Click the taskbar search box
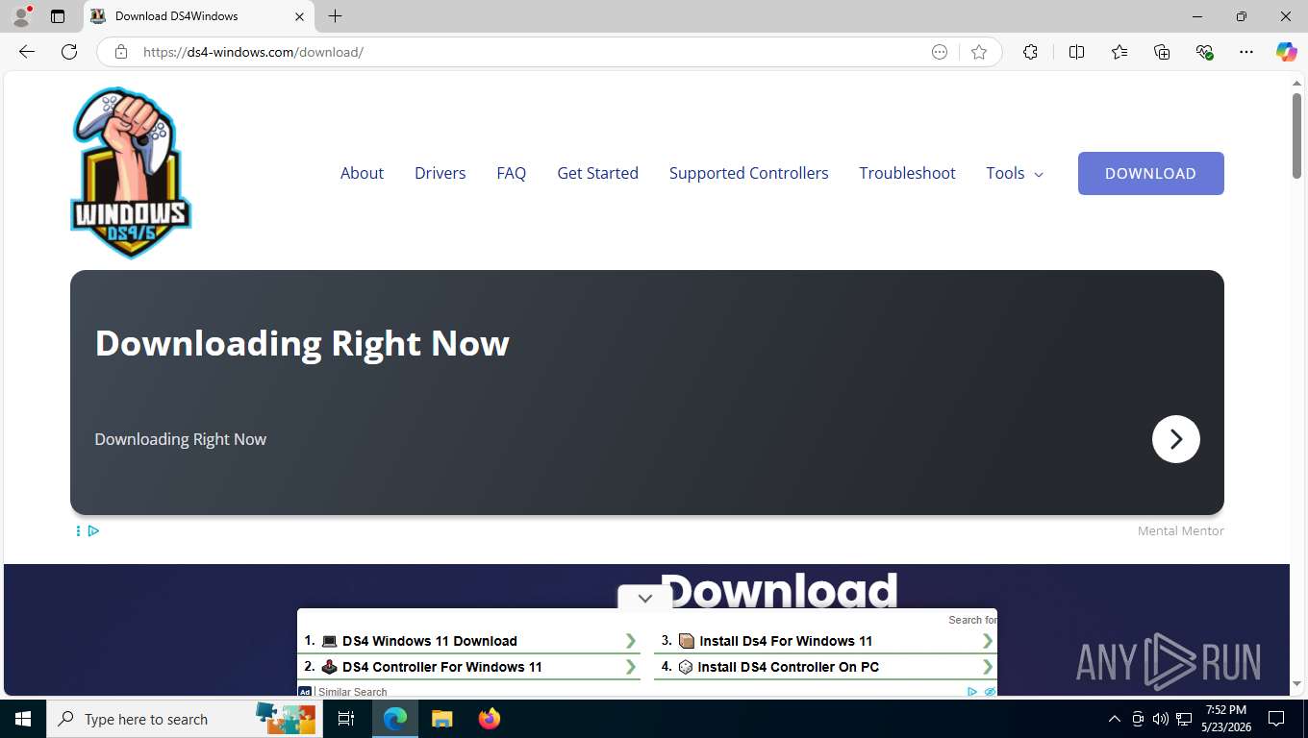 coord(183,719)
